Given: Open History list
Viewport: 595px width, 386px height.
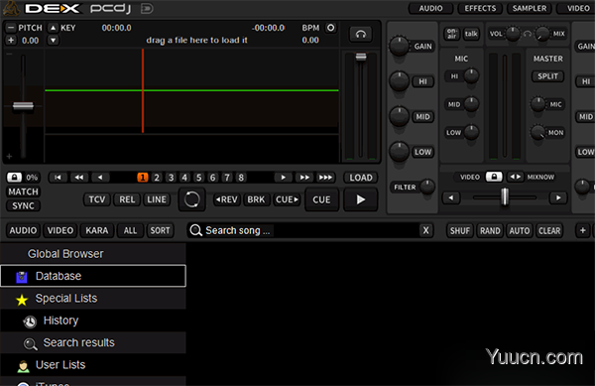Looking at the screenshot, I should [x=93, y=321].
